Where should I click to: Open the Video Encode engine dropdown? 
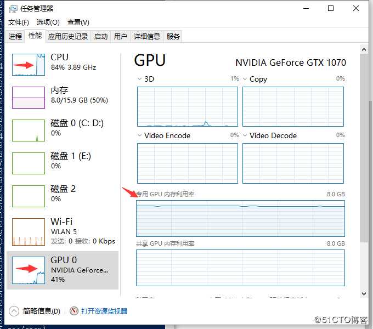(140, 135)
